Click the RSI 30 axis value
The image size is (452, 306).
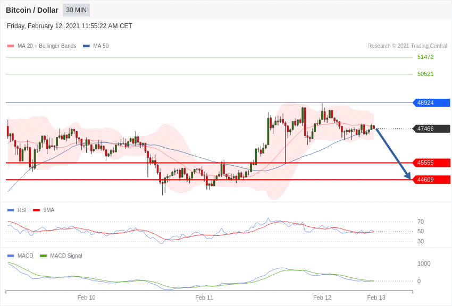coord(421,241)
